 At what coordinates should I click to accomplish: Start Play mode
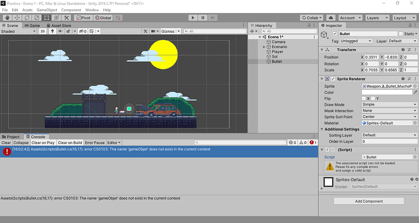[193, 17]
